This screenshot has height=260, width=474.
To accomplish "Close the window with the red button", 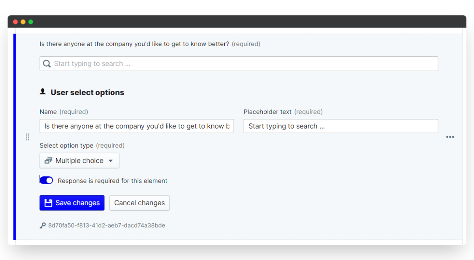I will point(15,22).
